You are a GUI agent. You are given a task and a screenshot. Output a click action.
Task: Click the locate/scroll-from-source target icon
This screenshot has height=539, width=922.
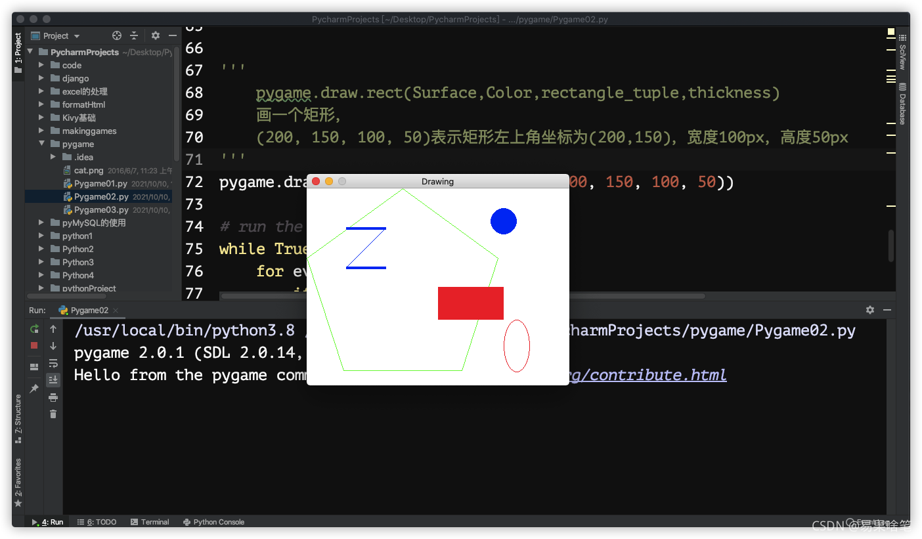tap(117, 35)
